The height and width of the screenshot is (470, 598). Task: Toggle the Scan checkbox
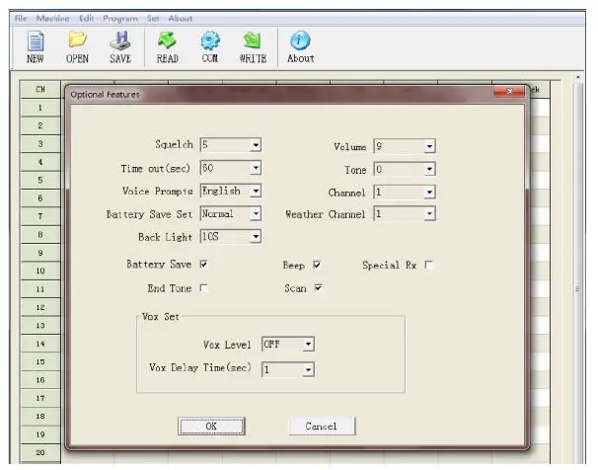[318, 288]
